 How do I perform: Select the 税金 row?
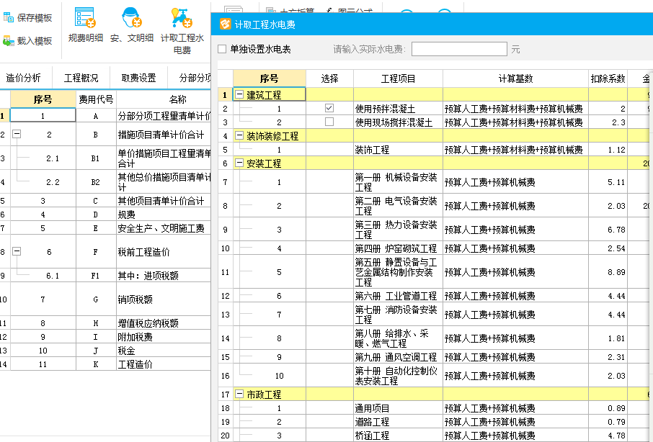pos(105,350)
